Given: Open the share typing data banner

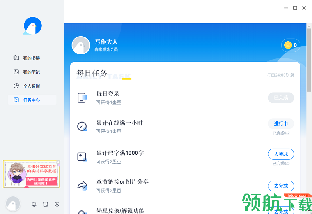Looking at the screenshot, I should (x=32, y=174).
